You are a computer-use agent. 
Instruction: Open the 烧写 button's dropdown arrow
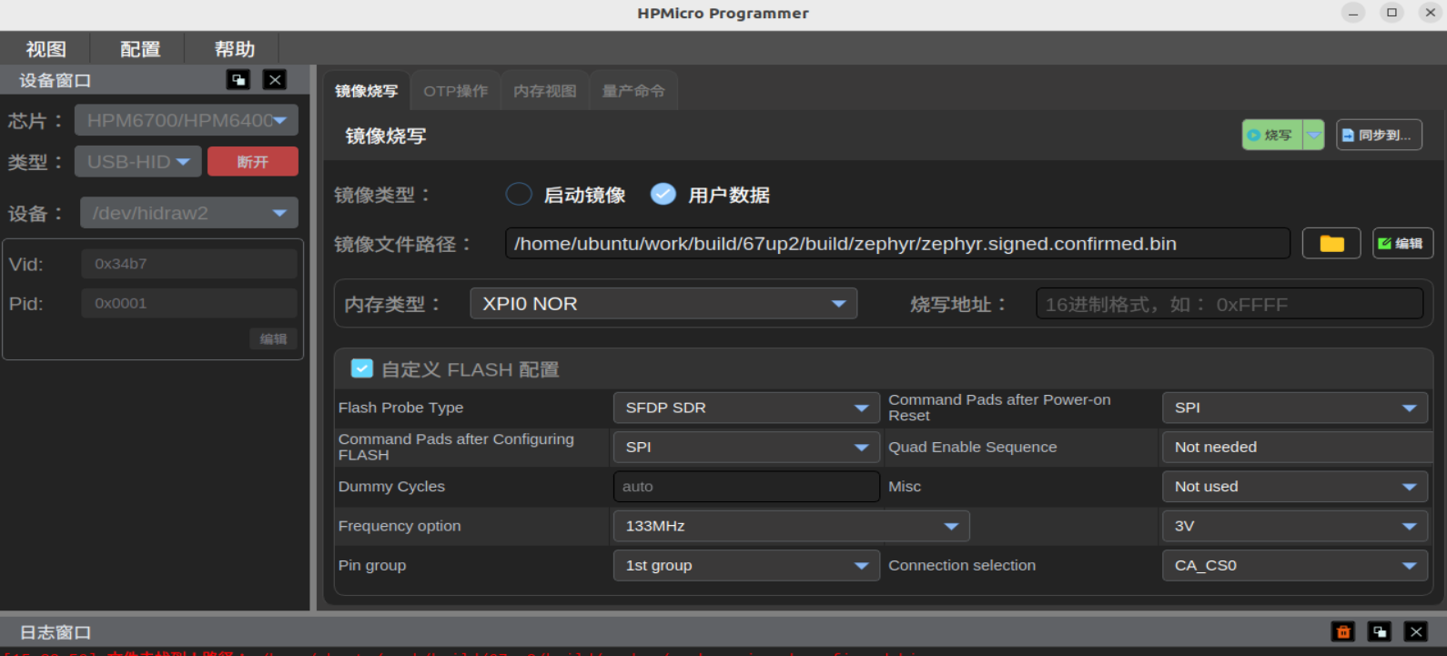pyautogui.click(x=1314, y=135)
